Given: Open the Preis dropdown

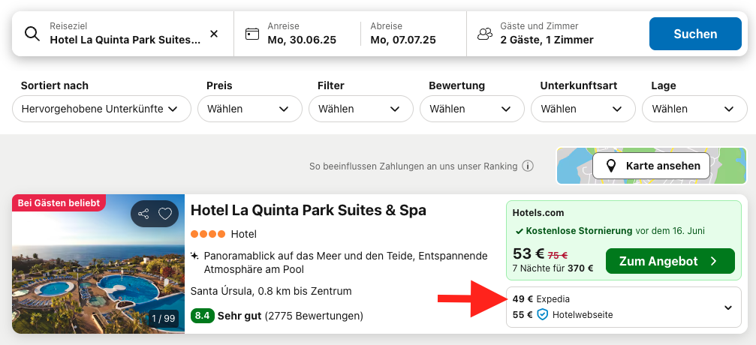Looking at the screenshot, I should point(250,109).
